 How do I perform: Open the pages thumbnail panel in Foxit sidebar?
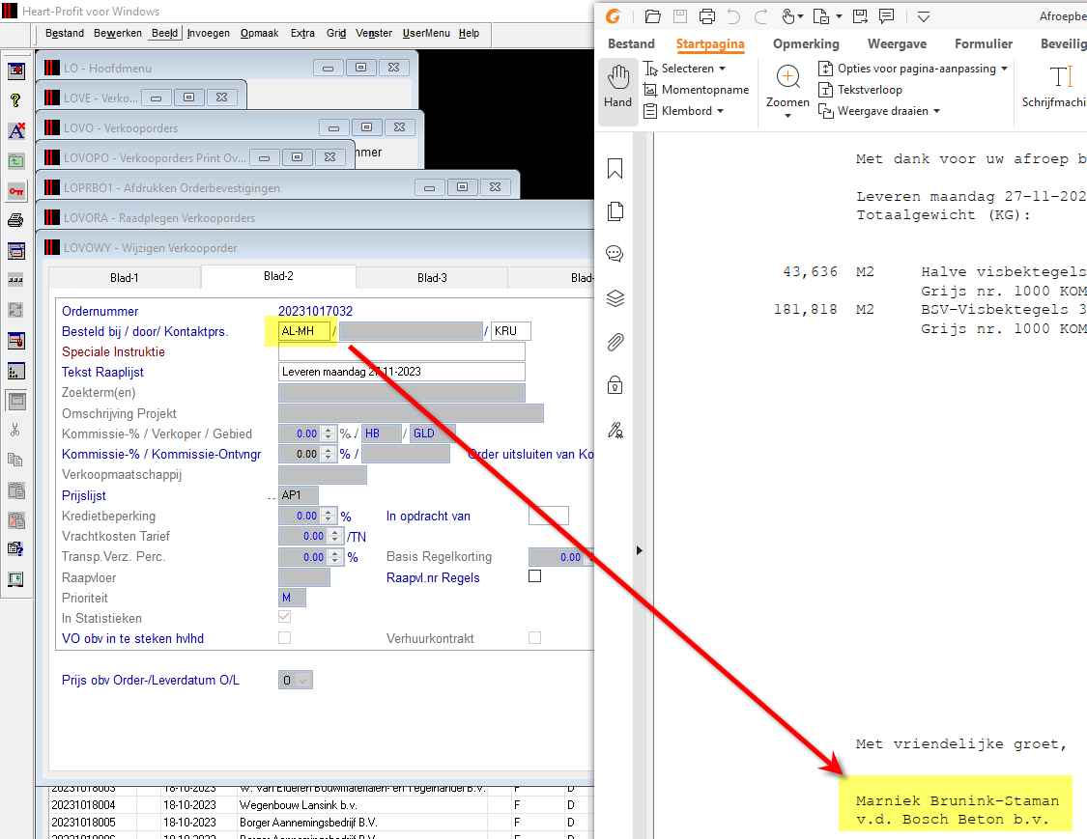pyautogui.click(x=615, y=211)
